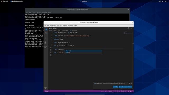Click the network icon in the GNOME top bar
This screenshot has width=169, height=95.
tap(160, 1)
